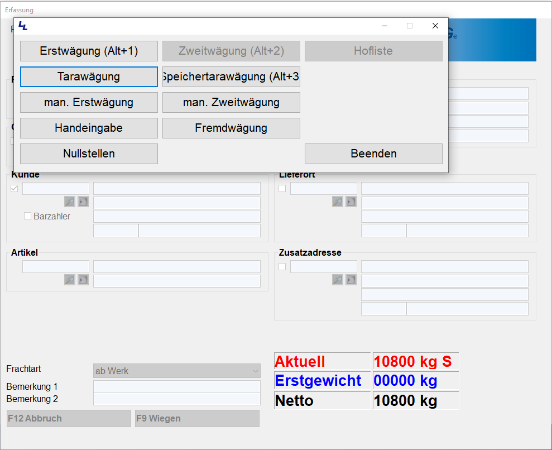
Task: Start Erstwägung (Alt+1)
Action: click(x=89, y=51)
